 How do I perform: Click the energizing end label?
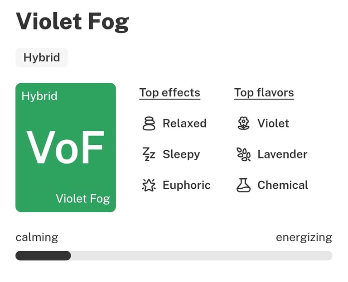tap(304, 238)
